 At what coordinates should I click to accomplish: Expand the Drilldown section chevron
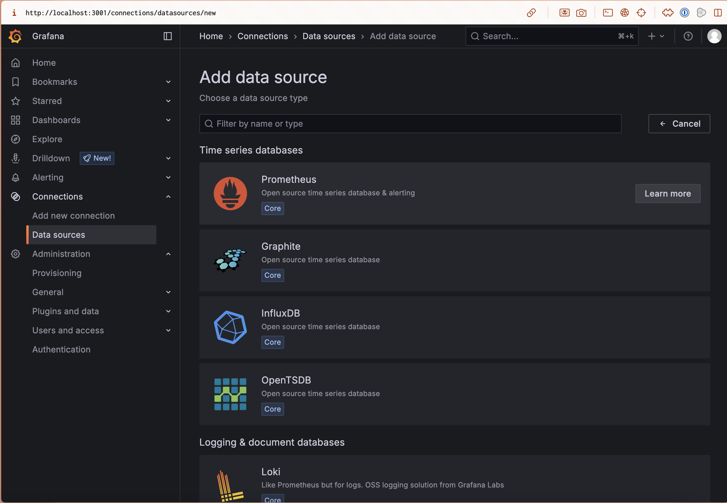(x=168, y=158)
